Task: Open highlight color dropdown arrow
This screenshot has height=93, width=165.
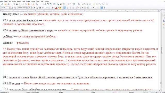Action: 62,8
